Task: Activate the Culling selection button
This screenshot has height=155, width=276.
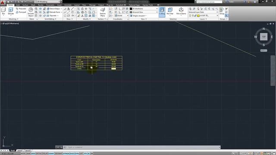Action: point(162,12)
